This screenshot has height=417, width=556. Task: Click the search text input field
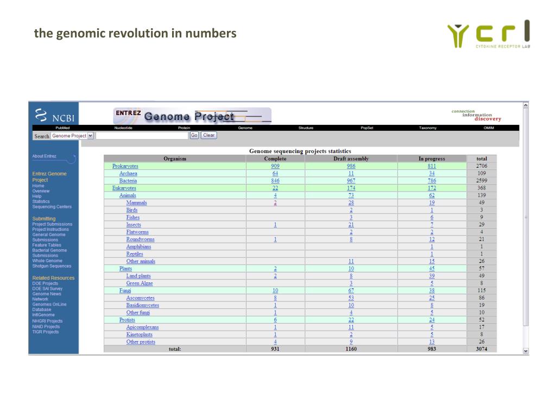click(142, 135)
